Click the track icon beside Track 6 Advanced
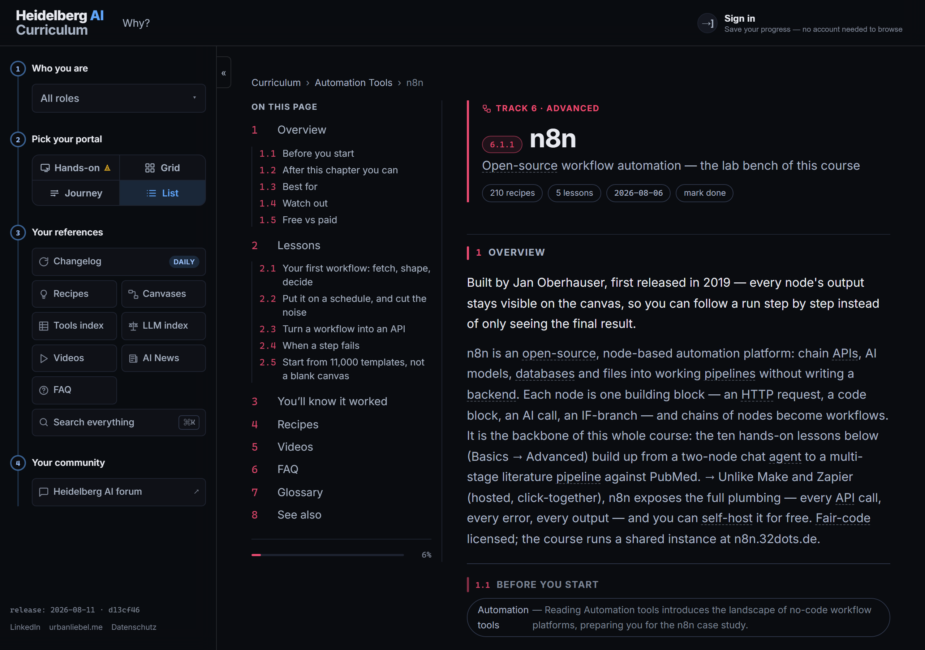Image resolution: width=925 pixels, height=650 pixels. [486, 108]
